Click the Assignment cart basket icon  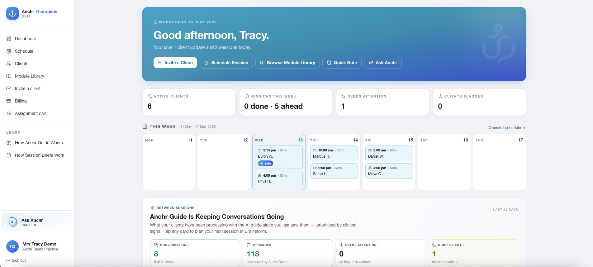click(x=9, y=113)
